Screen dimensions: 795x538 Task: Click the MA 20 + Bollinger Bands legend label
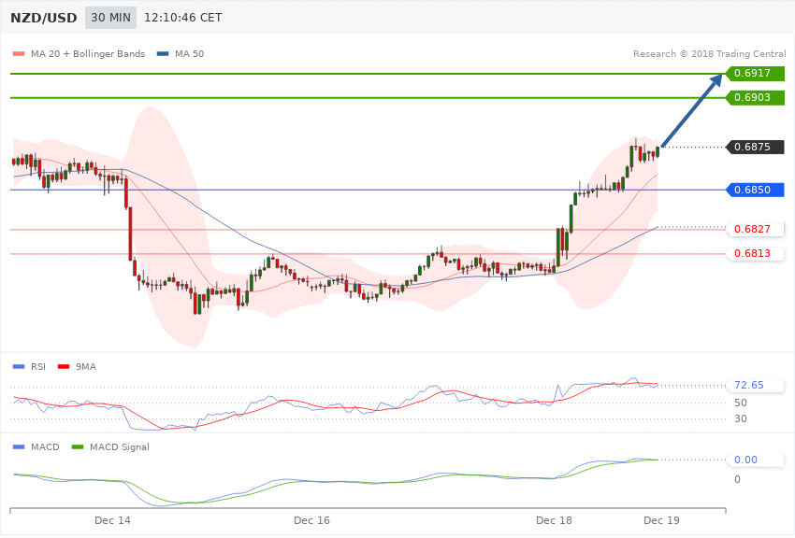click(88, 53)
